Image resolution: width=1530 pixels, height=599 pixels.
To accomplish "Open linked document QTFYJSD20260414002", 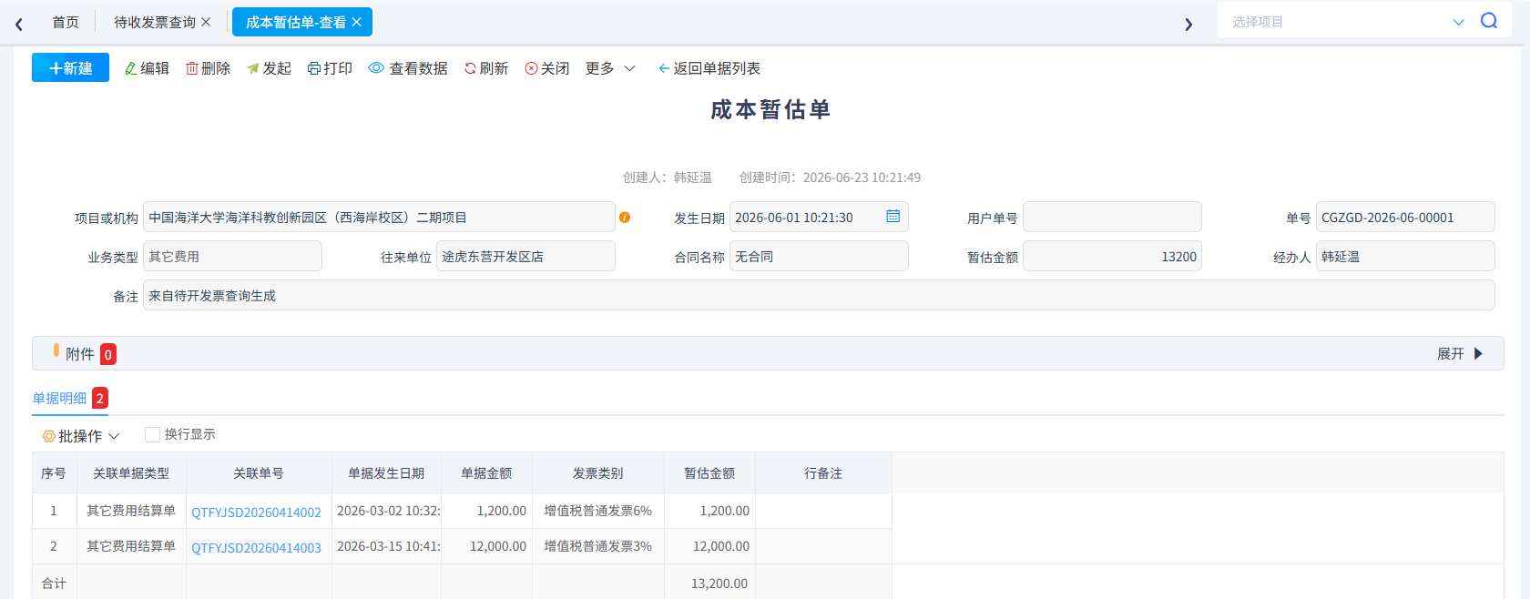I will [x=256, y=512].
